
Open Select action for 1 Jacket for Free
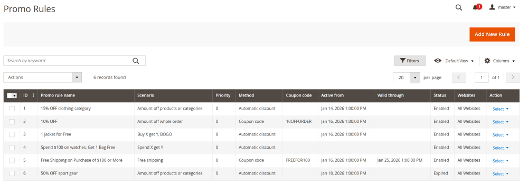tap(501, 135)
